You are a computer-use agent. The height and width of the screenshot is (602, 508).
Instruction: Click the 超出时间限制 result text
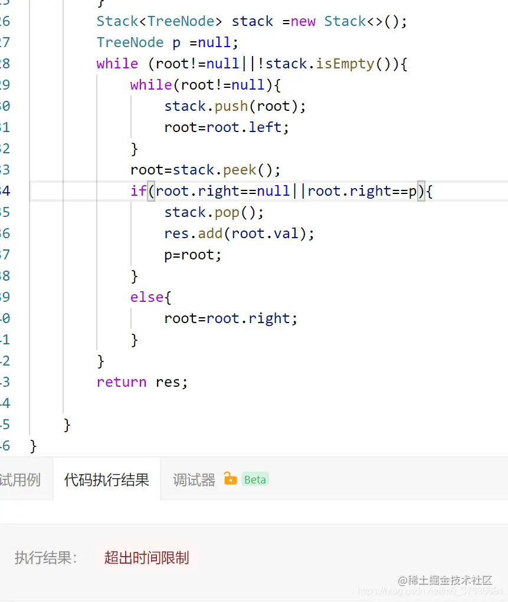[x=146, y=557]
